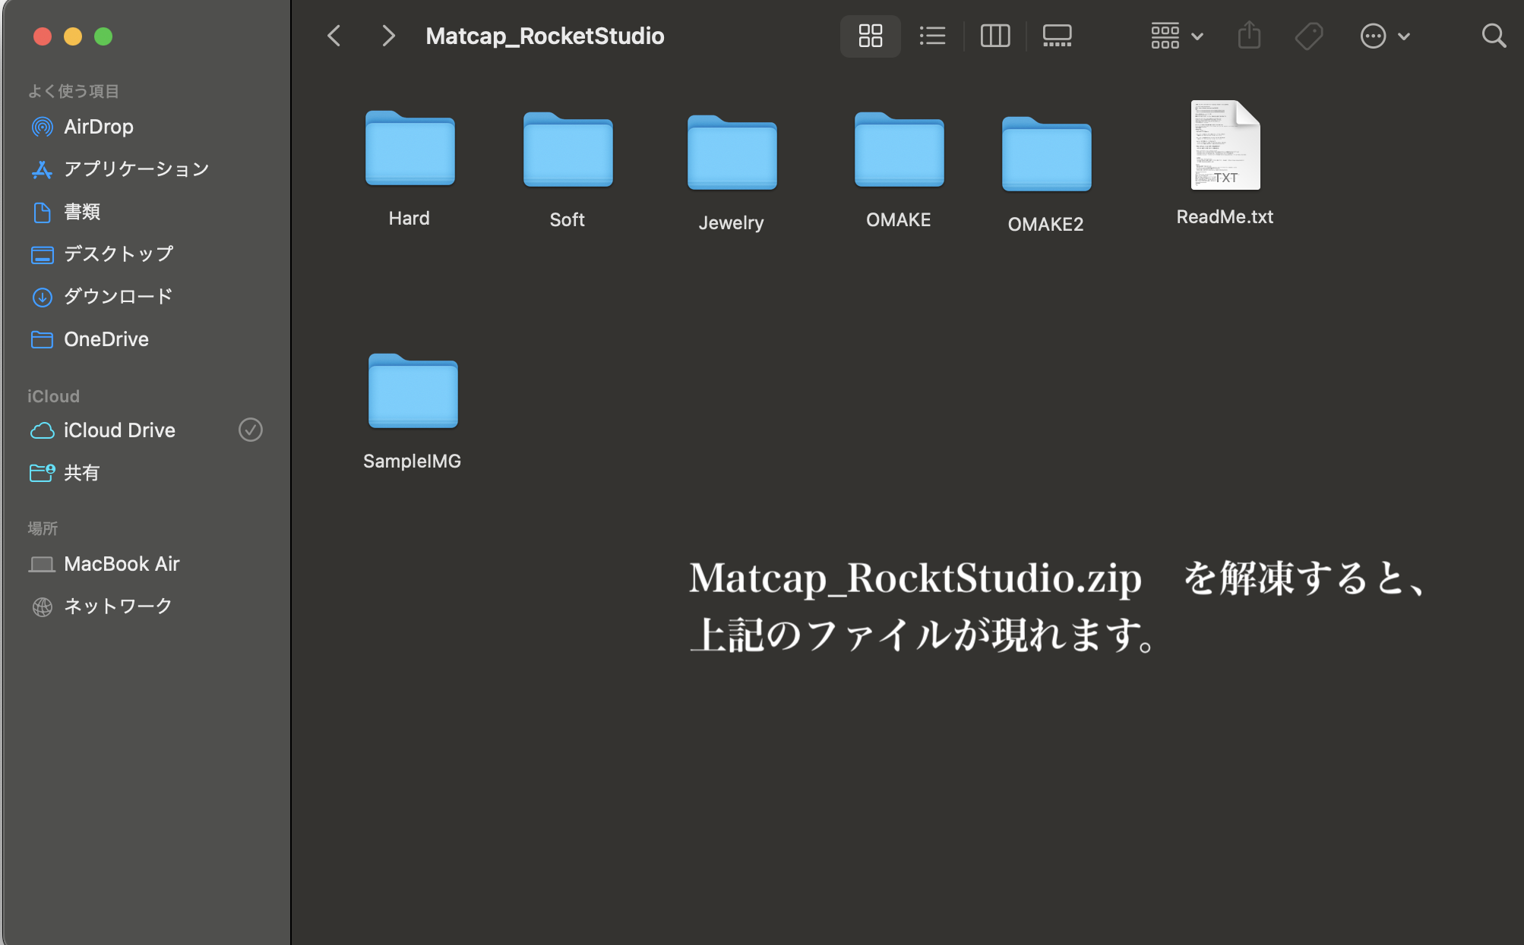Select the MacBook Air location
The image size is (1524, 945).
coord(123,563)
